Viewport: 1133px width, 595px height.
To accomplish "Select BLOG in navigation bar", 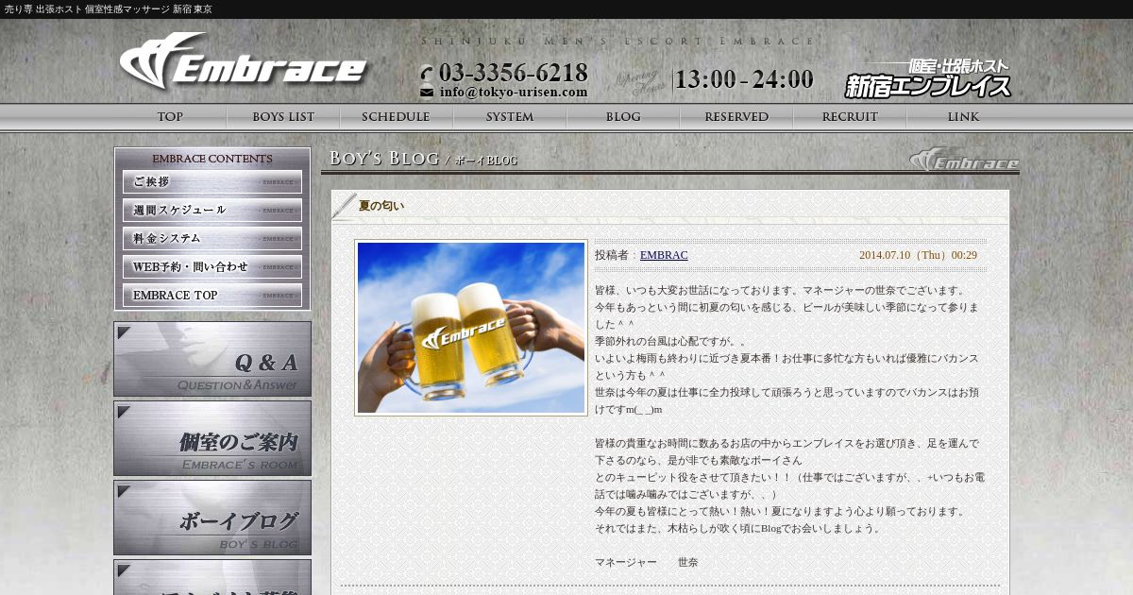I will [x=623, y=117].
